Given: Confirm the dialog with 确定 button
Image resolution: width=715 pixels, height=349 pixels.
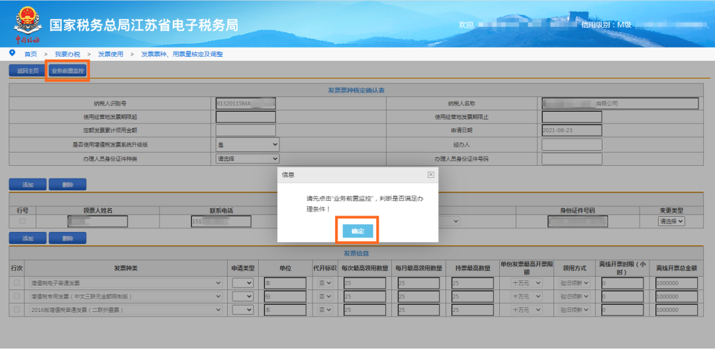Looking at the screenshot, I should [x=358, y=231].
